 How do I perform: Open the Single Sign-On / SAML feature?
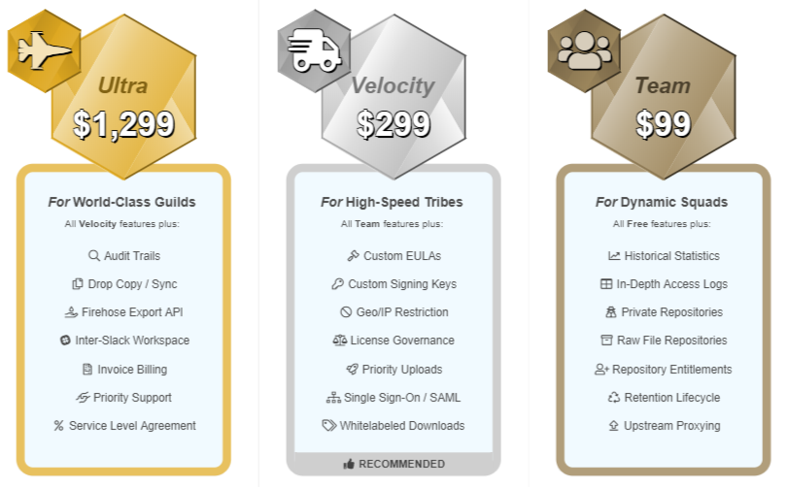(393, 398)
